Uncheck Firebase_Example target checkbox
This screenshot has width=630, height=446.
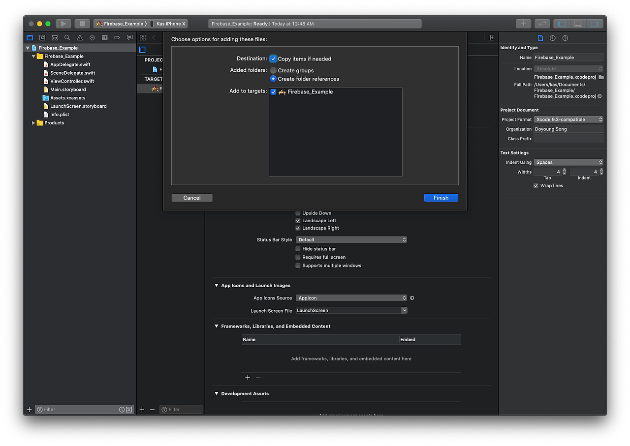click(273, 92)
